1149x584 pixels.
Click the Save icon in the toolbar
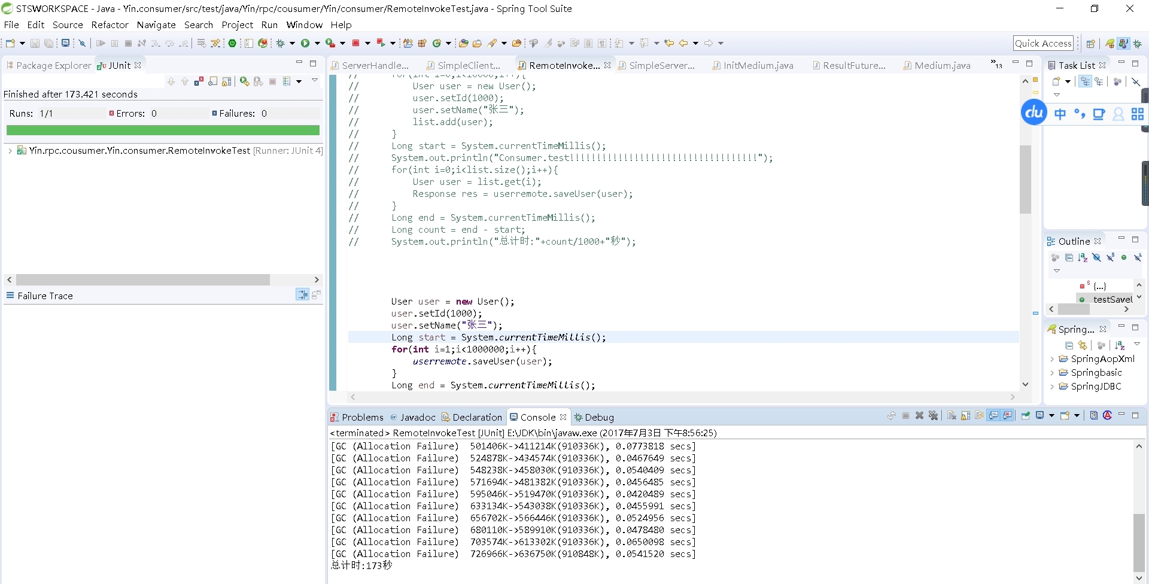pyautogui.click(x=35, y=43)
